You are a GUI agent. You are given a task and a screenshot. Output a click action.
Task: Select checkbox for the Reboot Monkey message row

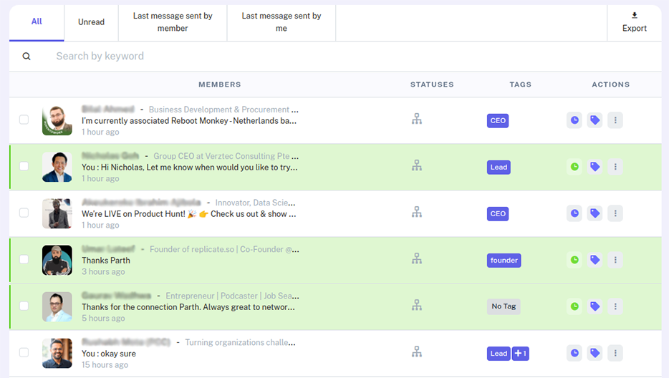pyautogui.click(x=24, y=120)
